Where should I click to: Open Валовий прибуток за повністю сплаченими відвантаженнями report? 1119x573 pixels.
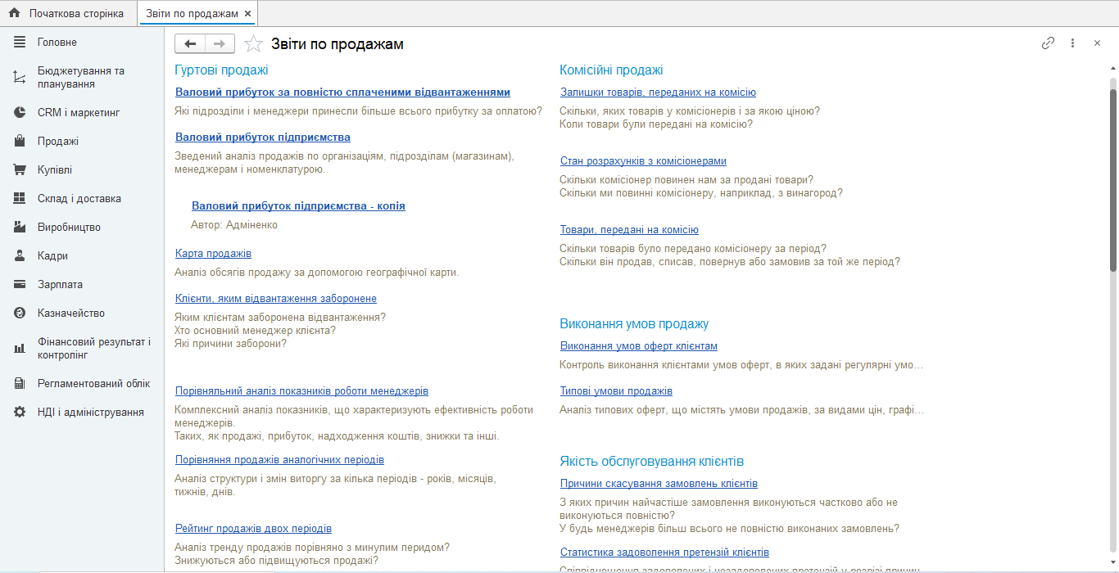tap(342, 92)
